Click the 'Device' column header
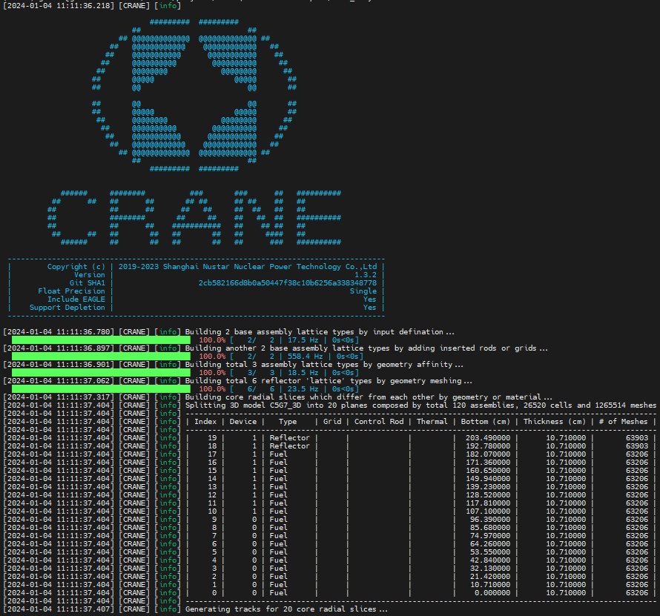660x616 pixels. [243, 422]
